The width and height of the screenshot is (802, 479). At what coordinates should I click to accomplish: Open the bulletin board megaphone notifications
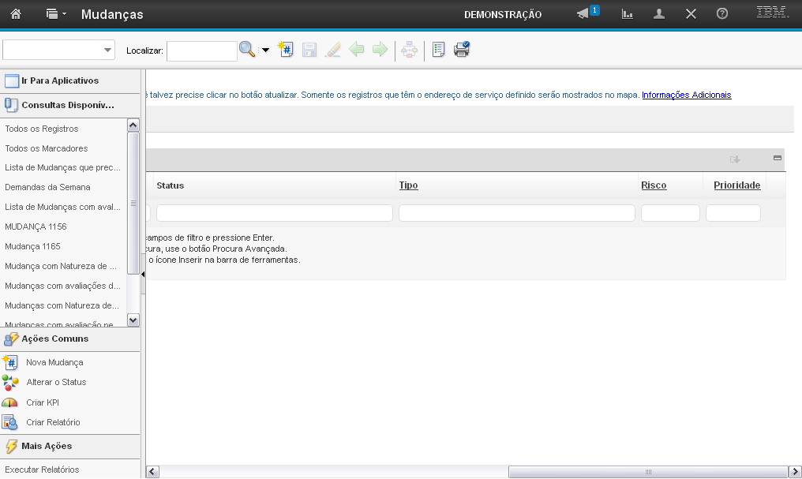583,14
